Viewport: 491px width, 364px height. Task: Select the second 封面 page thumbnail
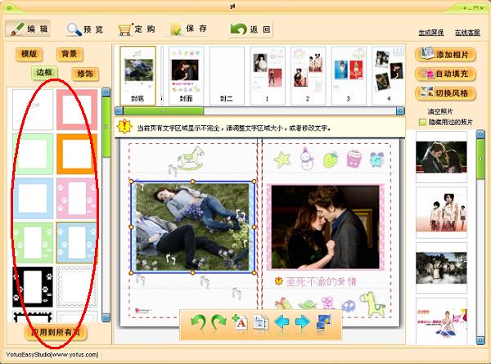[x=186, y=75]
